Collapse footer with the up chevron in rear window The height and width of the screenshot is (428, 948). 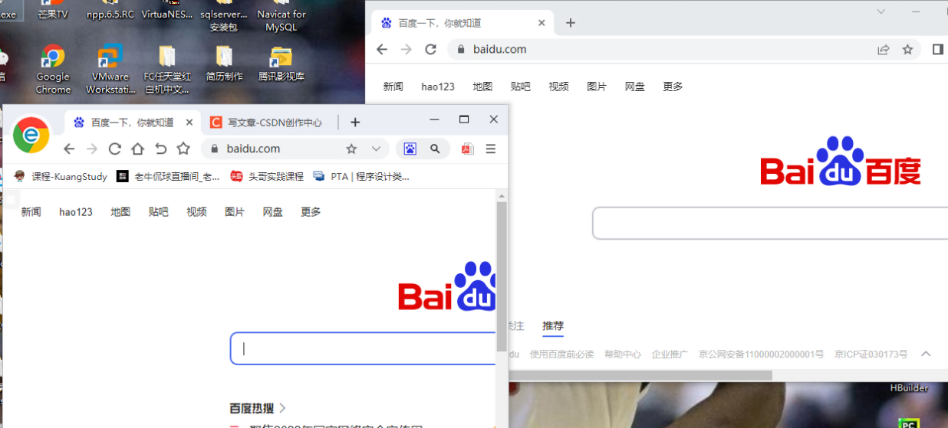[926, 354]
